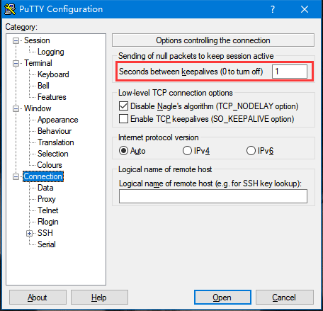Image resolution: width=323 pixels, height=311 pixels.
Task: Toggle Disable Nagle's algorithm checkbox
Action: (123, 106)
